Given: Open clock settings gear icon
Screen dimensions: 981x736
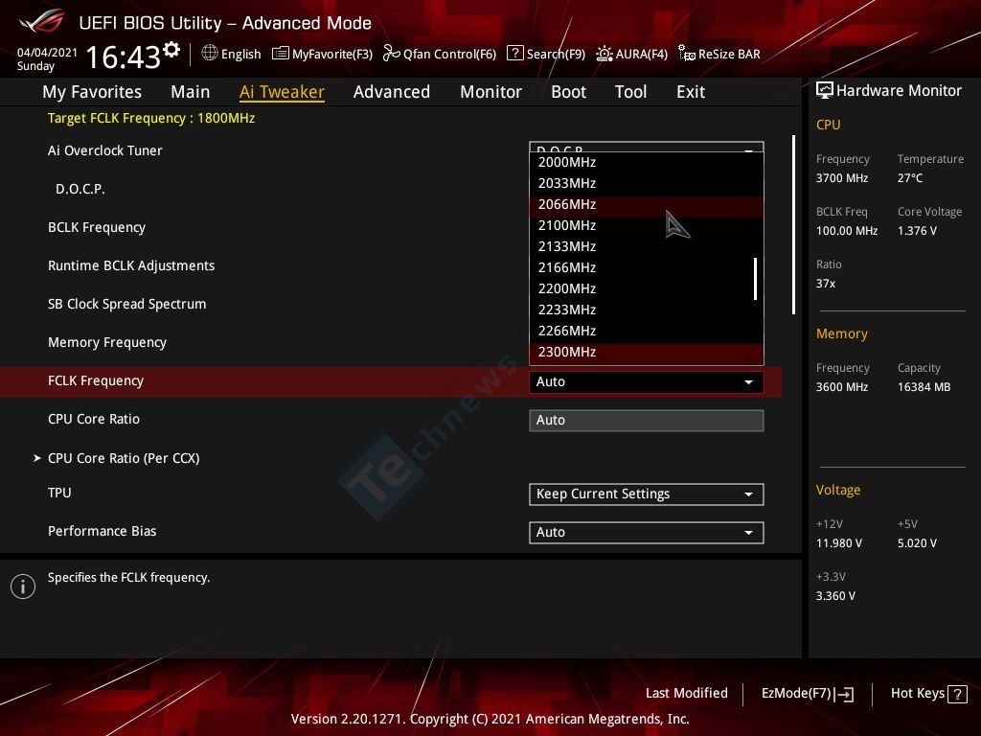Looking at the screenshot, I should point(171,50).
